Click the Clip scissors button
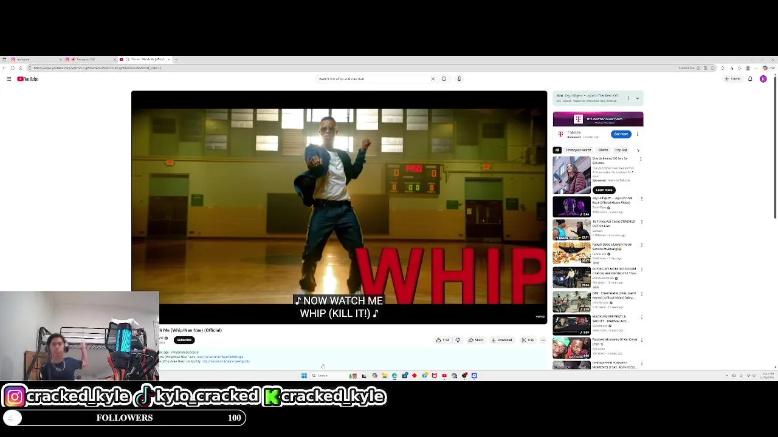 (x=528, y=340)
